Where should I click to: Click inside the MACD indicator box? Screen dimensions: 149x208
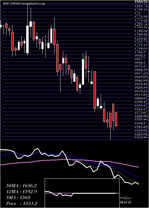pos(82,193)
